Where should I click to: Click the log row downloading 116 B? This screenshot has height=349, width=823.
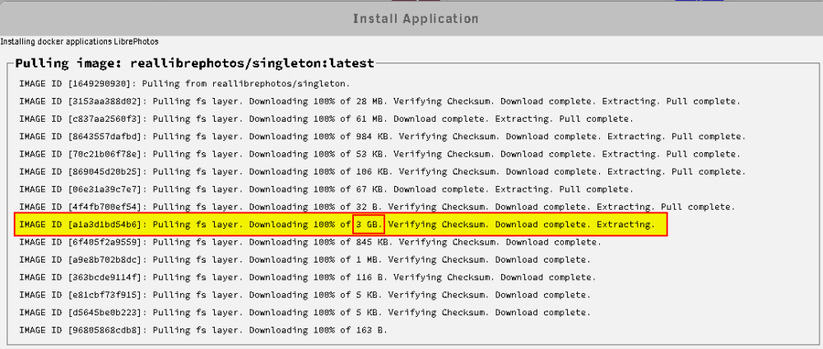[308, 277]
